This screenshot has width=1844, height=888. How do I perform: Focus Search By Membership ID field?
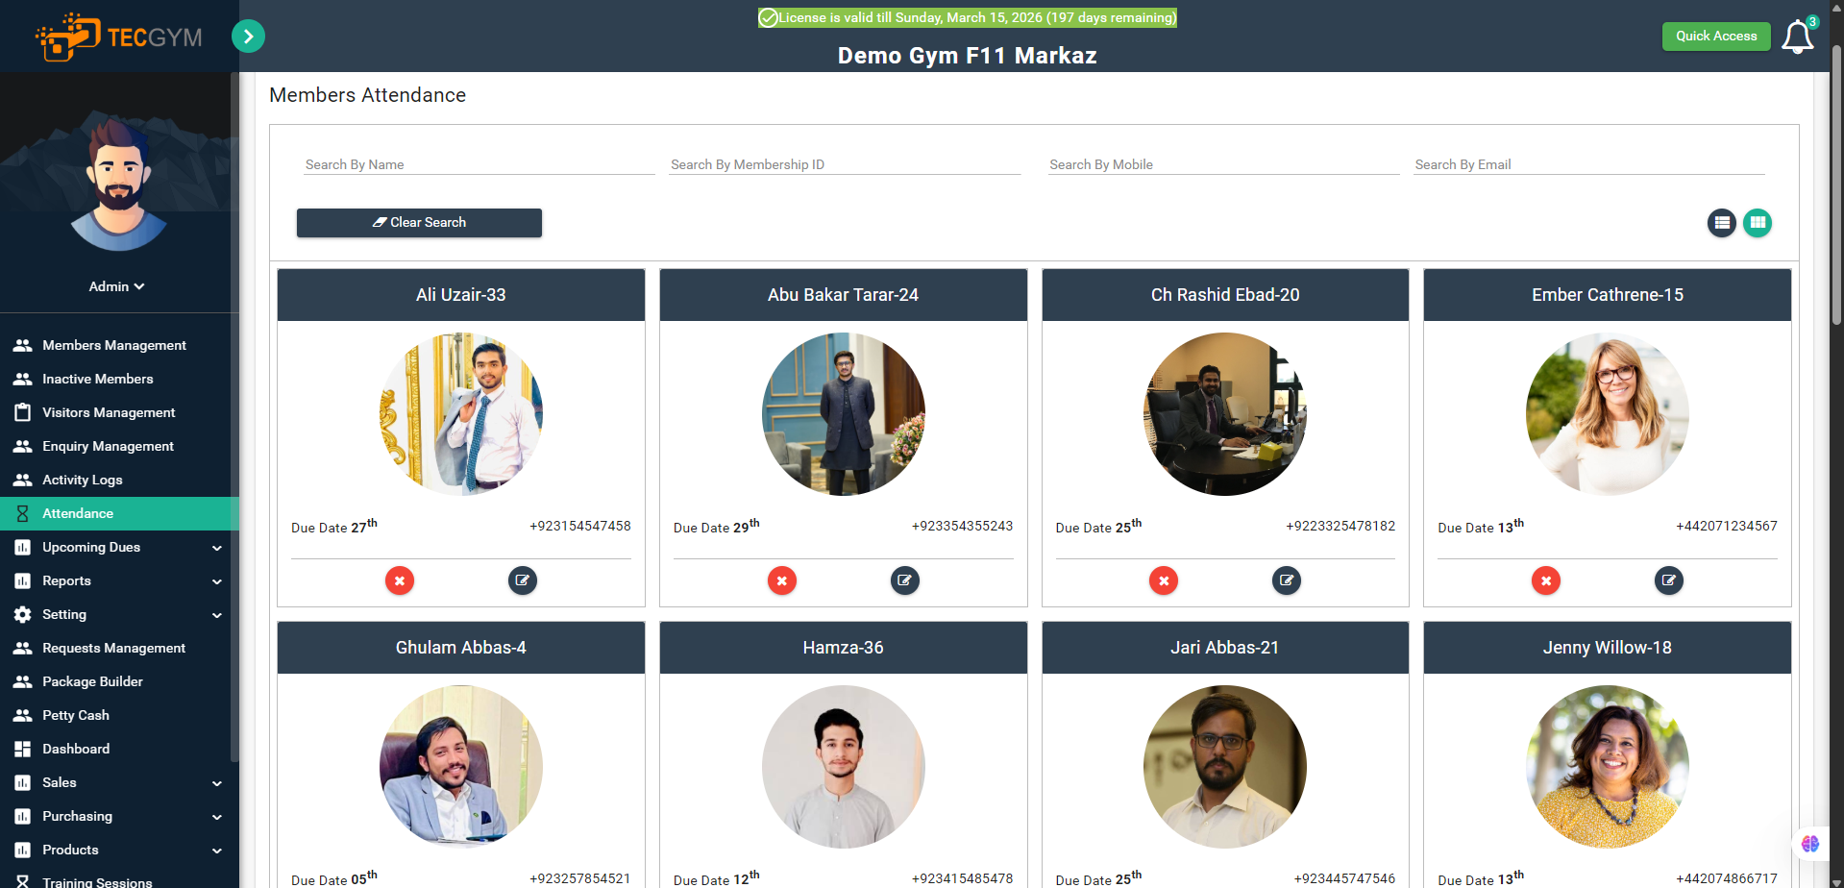(x=845, y=164)
